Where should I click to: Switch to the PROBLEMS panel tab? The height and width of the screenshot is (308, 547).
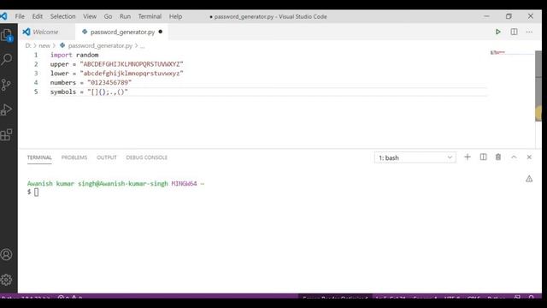(74, 157)
